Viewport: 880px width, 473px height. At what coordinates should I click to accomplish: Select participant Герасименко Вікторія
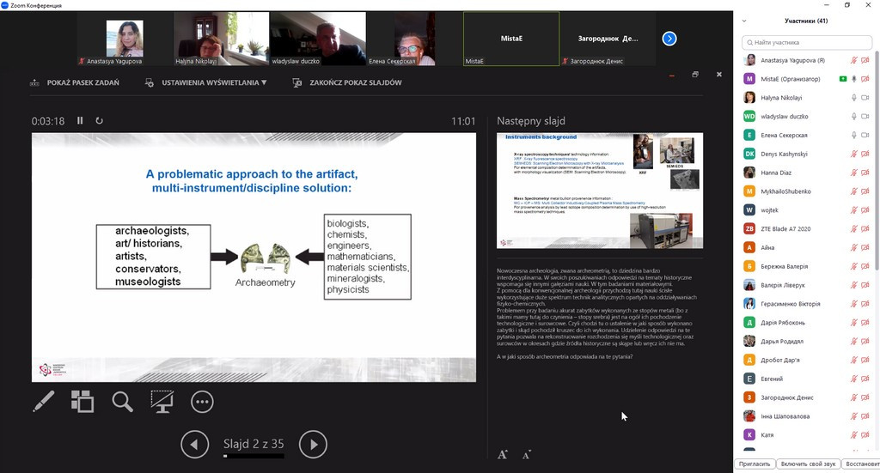(806, 304)
